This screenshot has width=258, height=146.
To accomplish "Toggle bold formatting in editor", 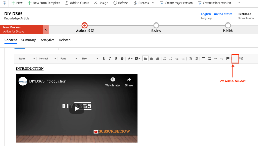I will 104,59.
